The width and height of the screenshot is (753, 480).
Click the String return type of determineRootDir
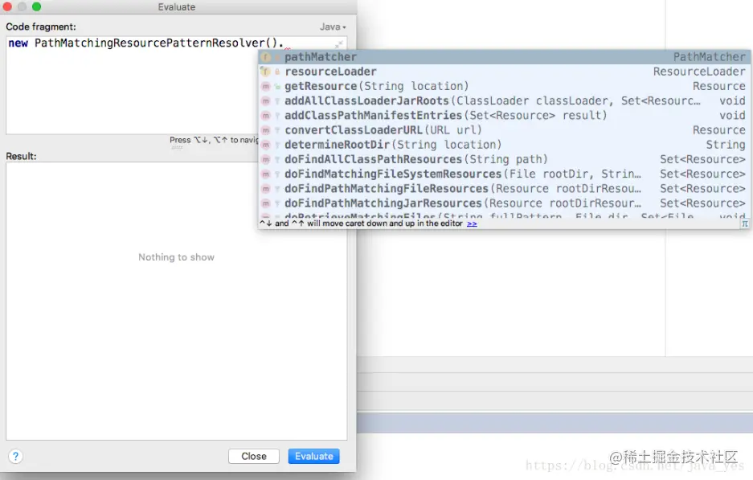[x=726, y=145]
